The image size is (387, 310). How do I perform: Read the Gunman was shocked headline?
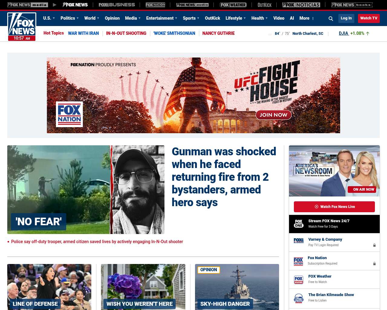point(224,177)
